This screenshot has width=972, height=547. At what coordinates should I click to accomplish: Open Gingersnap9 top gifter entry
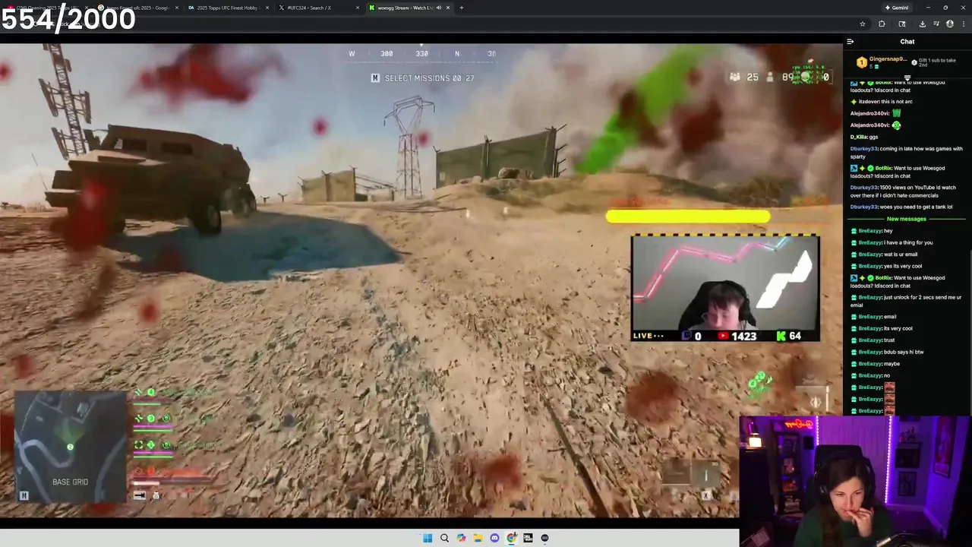coord(882,62)
